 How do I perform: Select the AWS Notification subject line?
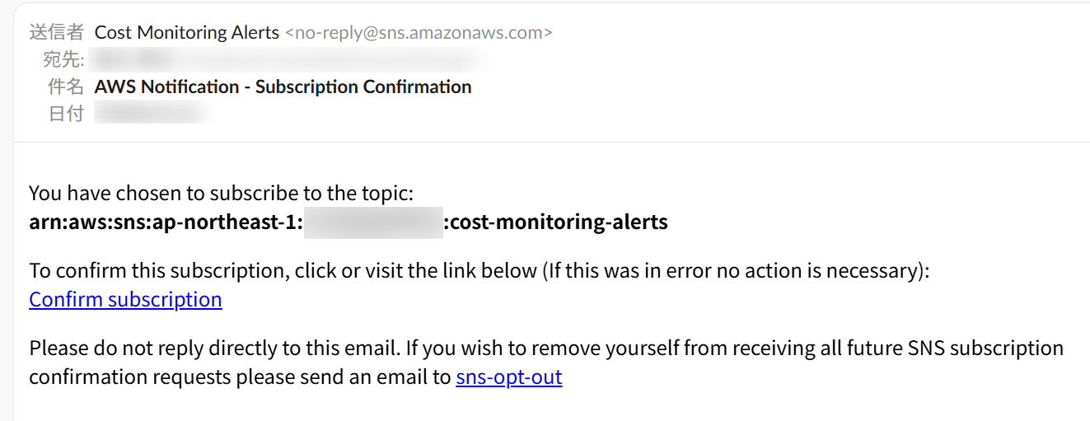point(283,87)
